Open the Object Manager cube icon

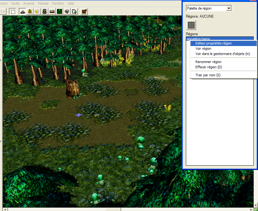click(67, 11)
